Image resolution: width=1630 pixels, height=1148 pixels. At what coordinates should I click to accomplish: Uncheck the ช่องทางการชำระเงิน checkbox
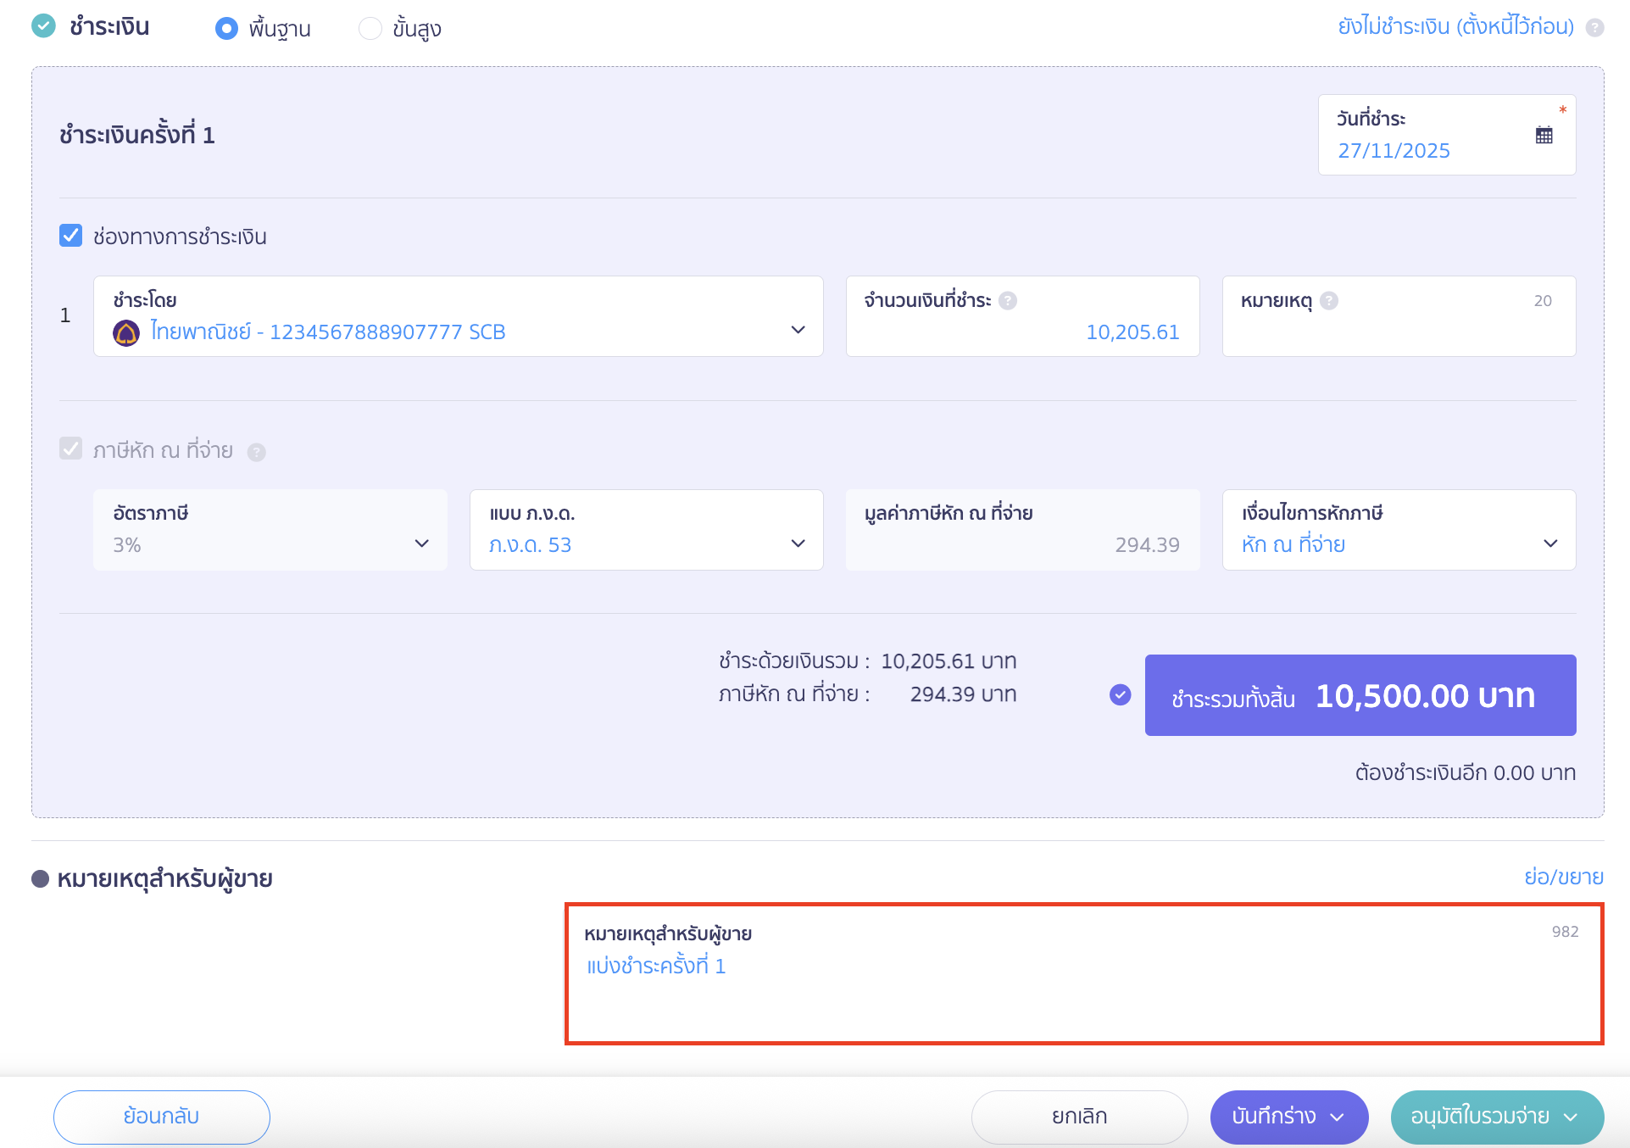pos(71,236)
